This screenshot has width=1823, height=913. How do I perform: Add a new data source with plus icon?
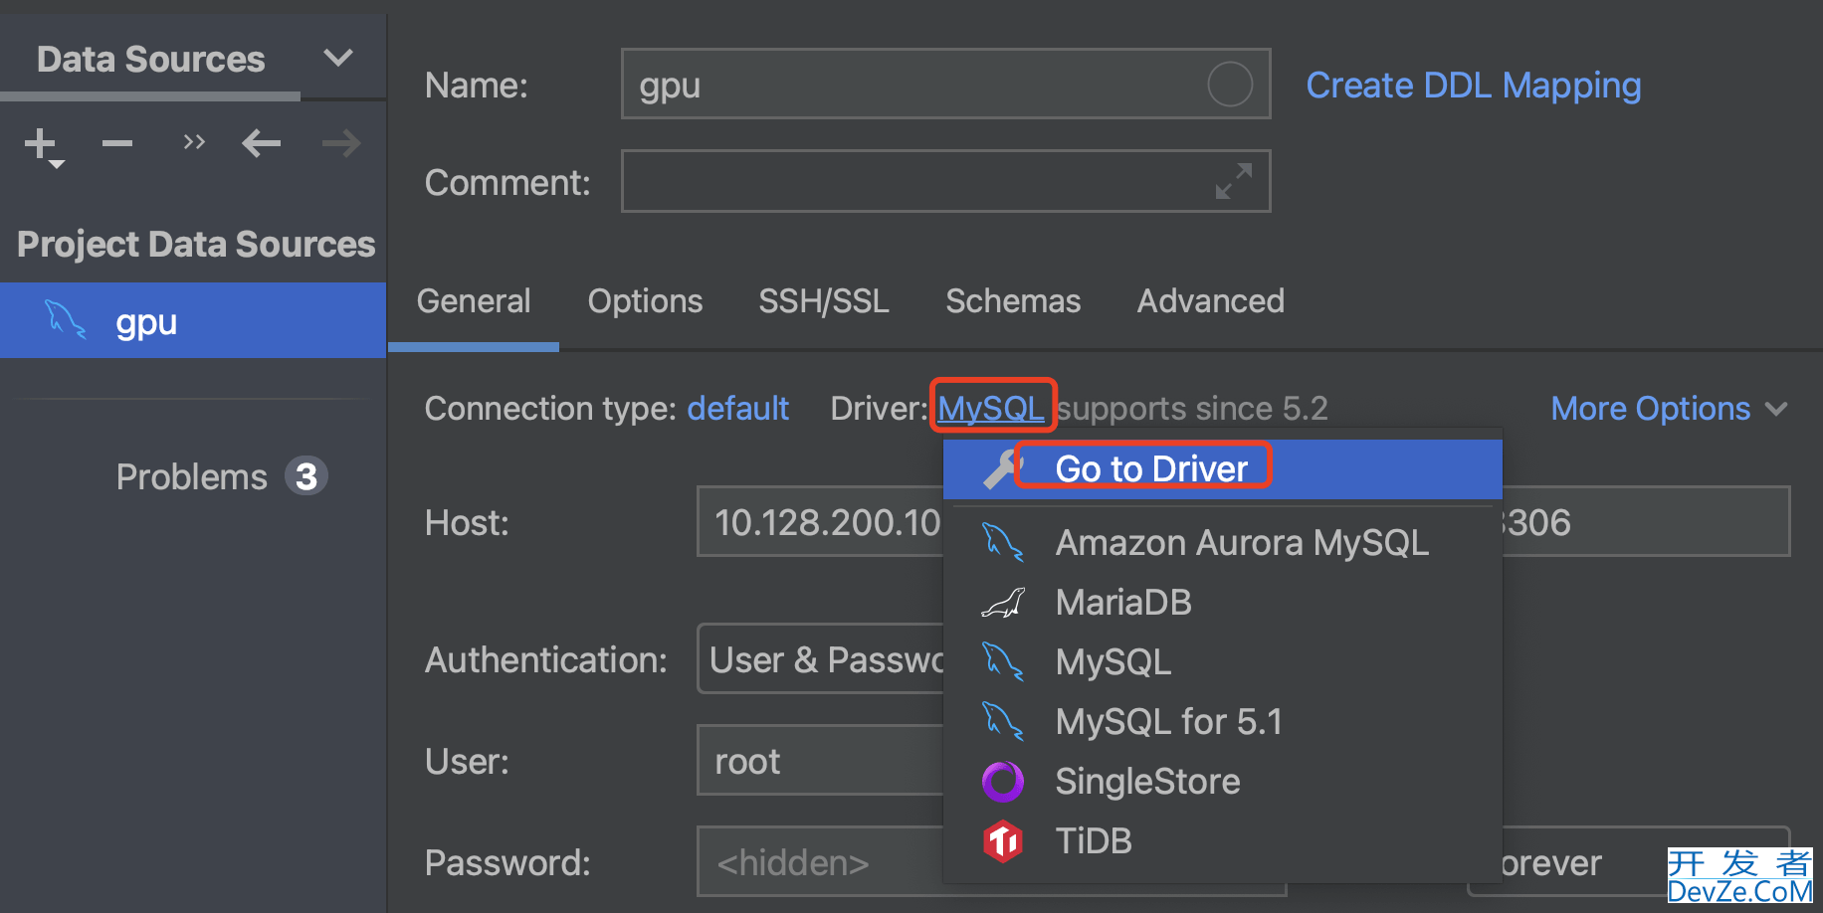point(43,145)
